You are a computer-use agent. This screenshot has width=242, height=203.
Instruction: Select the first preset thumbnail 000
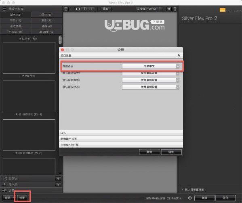click(x=29, y=58)
